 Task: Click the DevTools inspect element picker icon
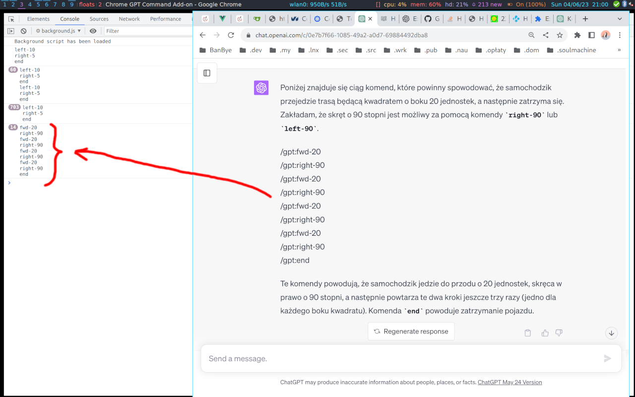(11, 19)
